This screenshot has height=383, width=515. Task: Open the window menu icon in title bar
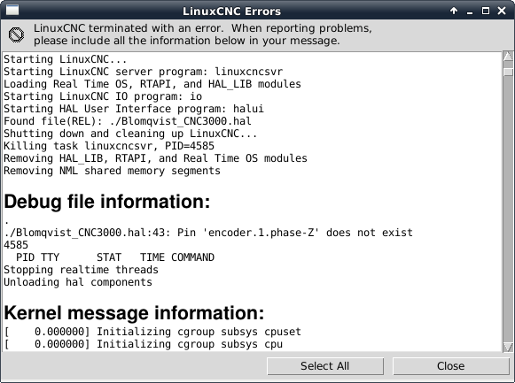click(12, 11)
